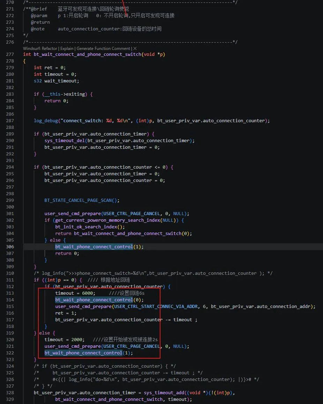Click the log_debug call on line 287
This screenshot has height=404, width=323.
coord(152,121)
